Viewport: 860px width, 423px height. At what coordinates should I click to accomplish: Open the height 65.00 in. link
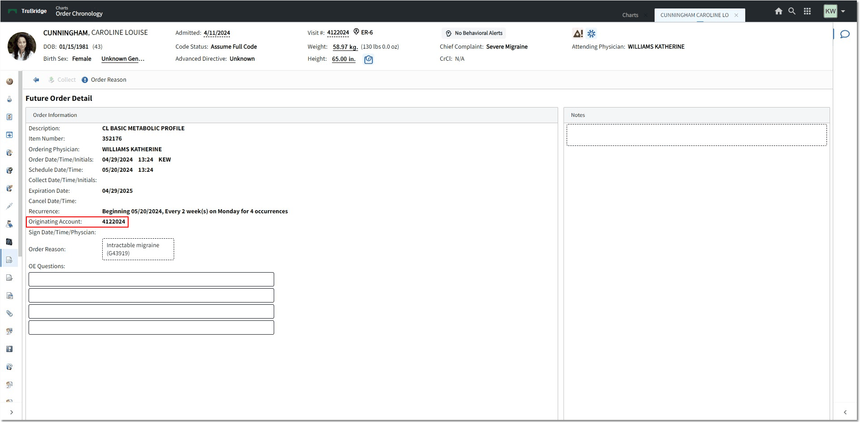pos(344,59)
